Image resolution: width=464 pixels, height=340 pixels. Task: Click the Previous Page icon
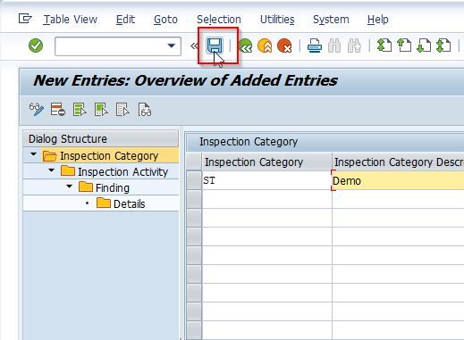pos(404,46)
